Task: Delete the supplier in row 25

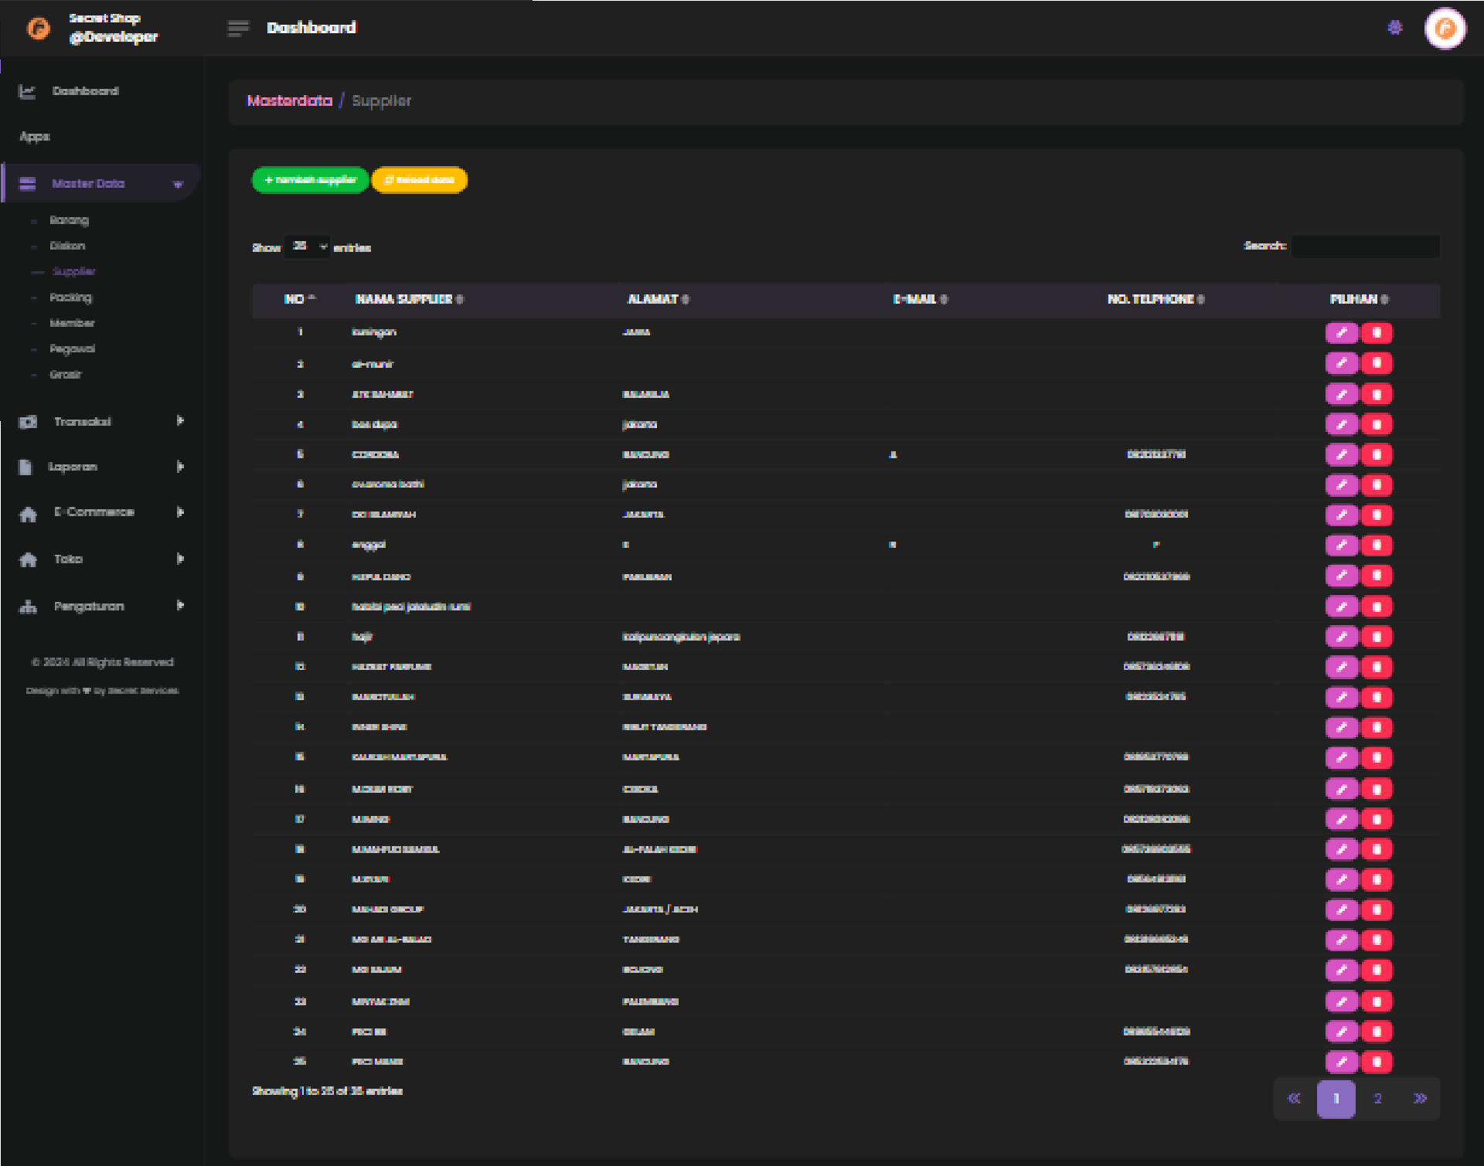Action: tap(1377, 1062)
